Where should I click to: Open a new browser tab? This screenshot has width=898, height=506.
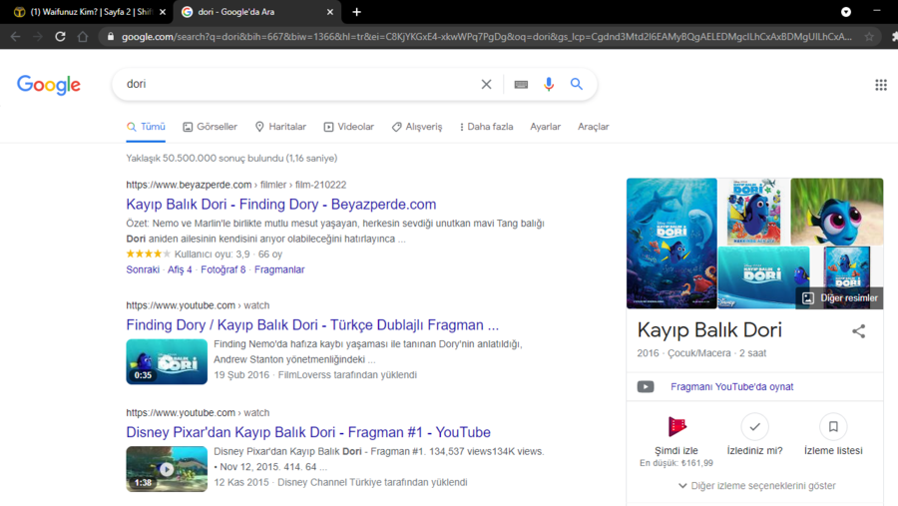click(x=357, y=12)
